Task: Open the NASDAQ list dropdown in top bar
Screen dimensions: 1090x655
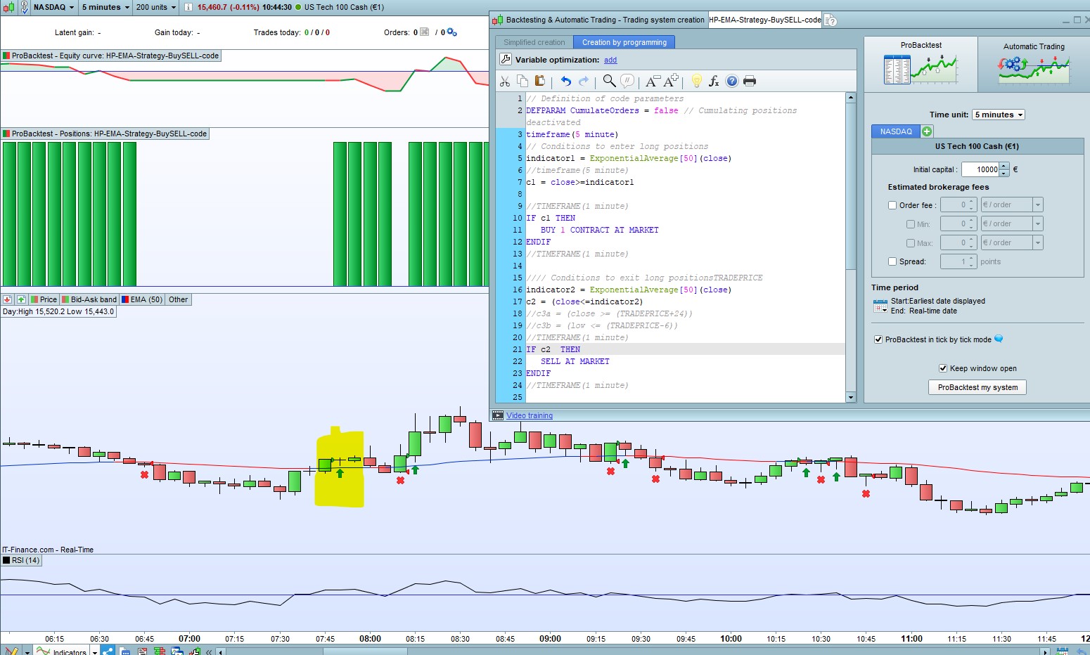Action: coord(54,7)
